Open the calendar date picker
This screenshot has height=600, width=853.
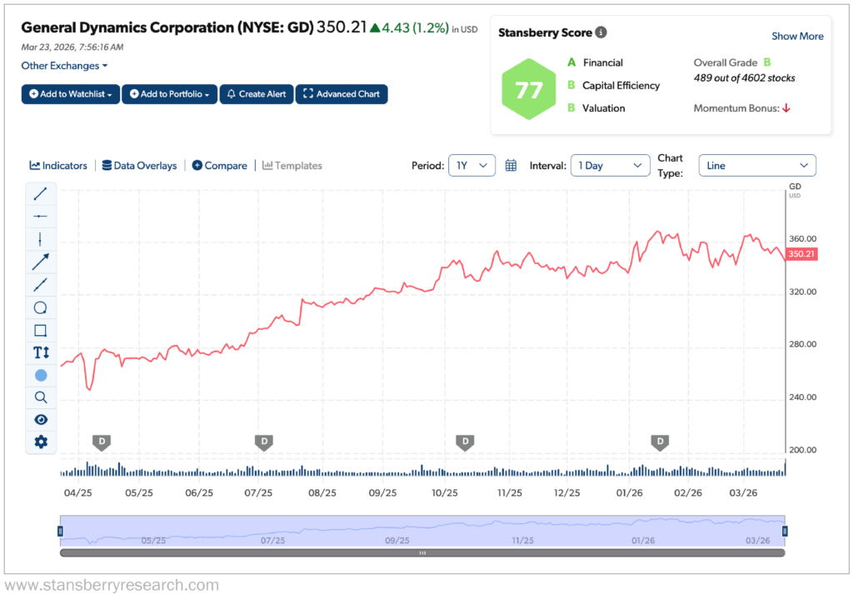tap(511, 165)
